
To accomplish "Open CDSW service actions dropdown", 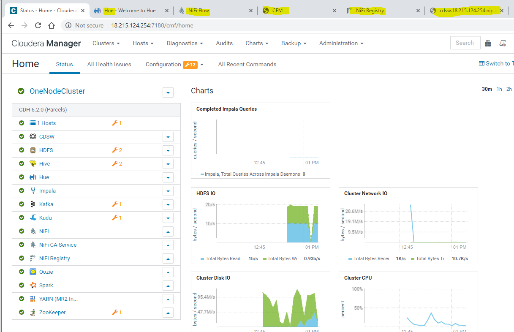I will coord(168,137).
